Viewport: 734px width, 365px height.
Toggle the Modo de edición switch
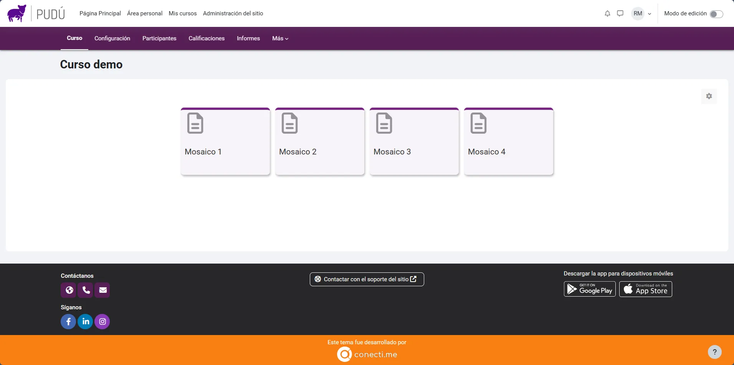coord(716,14)
